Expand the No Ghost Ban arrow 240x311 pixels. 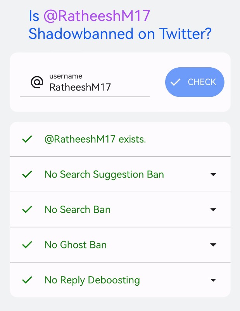click(213, 245)
